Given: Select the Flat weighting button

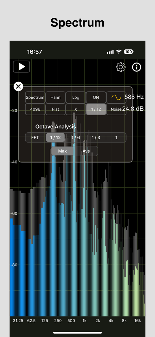Looking at the screenshot, I should (x=56, y=109).
